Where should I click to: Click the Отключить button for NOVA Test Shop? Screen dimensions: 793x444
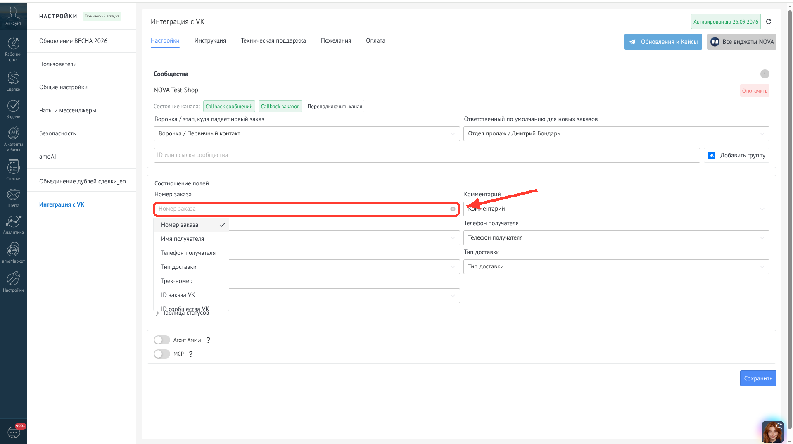click(x=755, y=91)
